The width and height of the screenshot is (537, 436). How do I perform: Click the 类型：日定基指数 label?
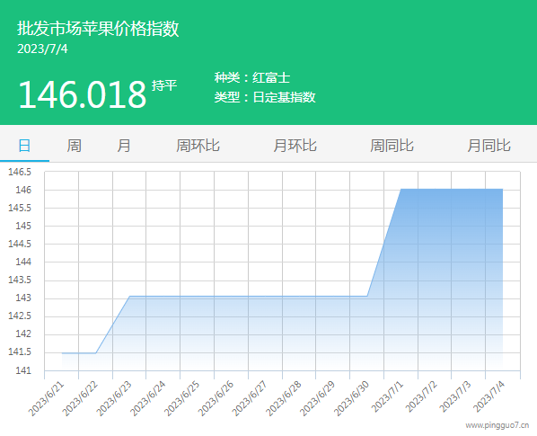coord(265,97)
